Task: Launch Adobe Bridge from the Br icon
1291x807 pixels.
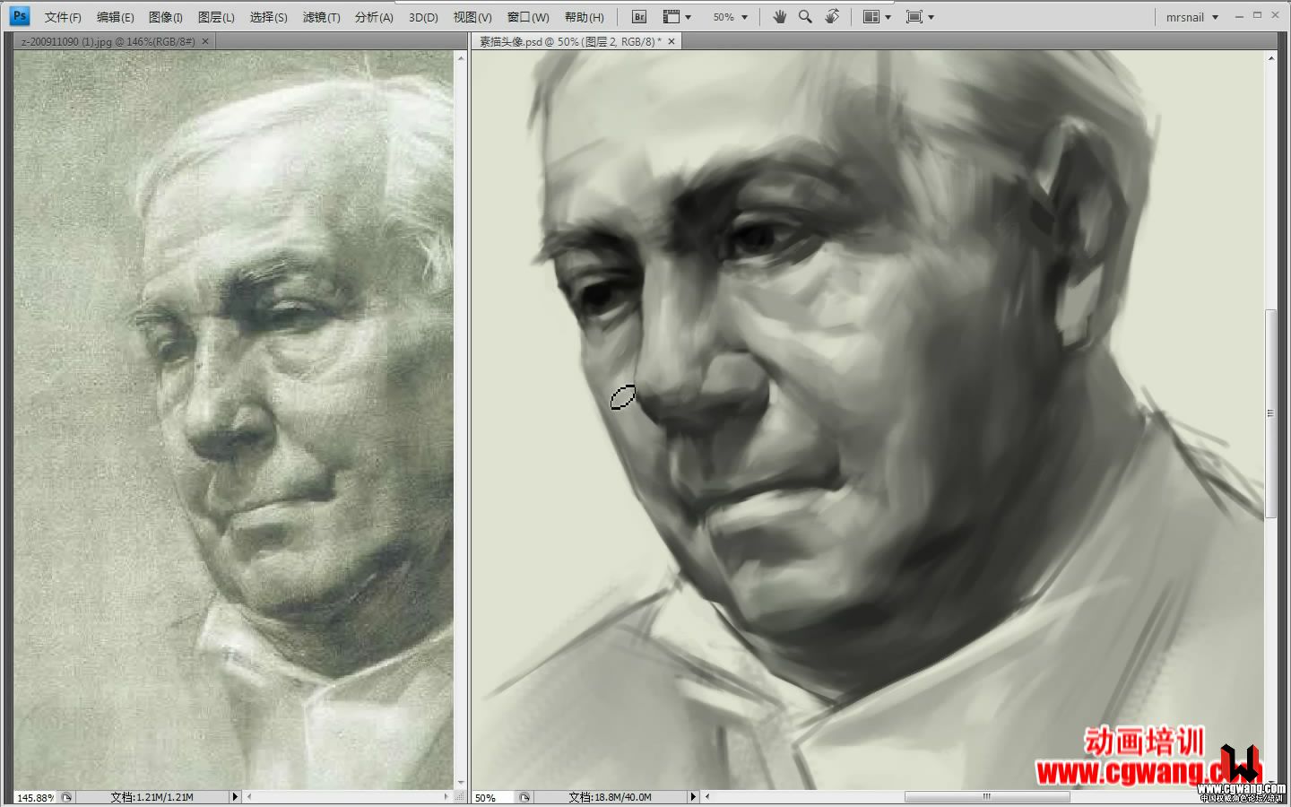Action: tap(639, 17)
